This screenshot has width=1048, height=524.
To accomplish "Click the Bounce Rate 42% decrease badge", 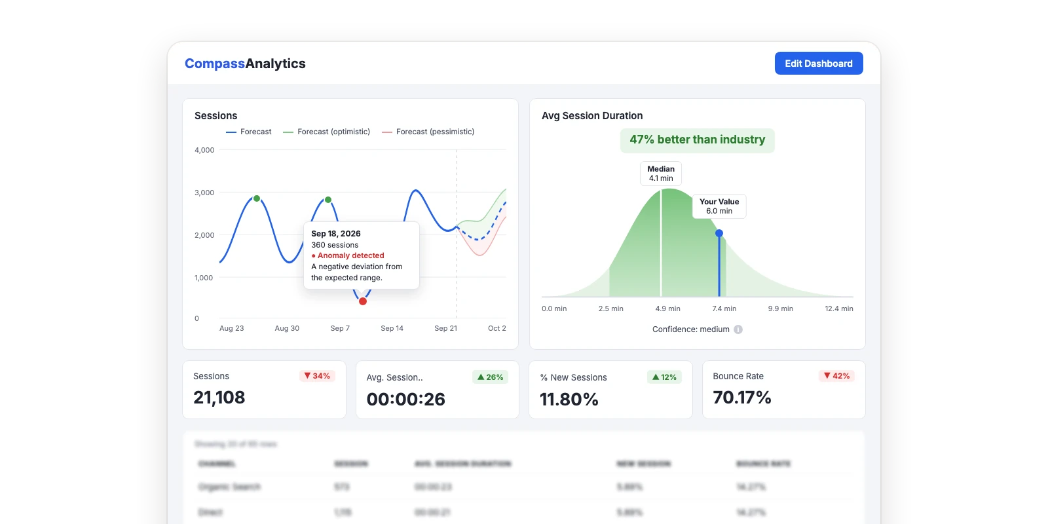I will [x=836, y=376].
